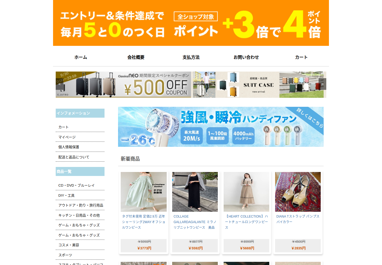This screenshot has width=382, height=265.
Task: Open お問い合わせ page
Action: pyautogui.click(x=246, y=57)
